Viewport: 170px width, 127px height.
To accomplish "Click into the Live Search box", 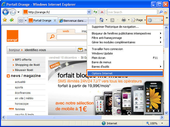I will (x=132, y=12).
